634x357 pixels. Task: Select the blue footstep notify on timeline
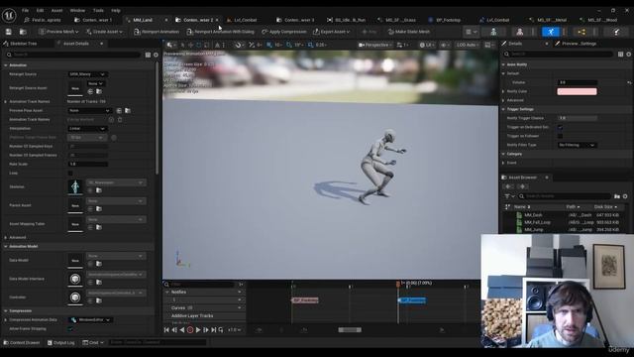pos(412,300)
